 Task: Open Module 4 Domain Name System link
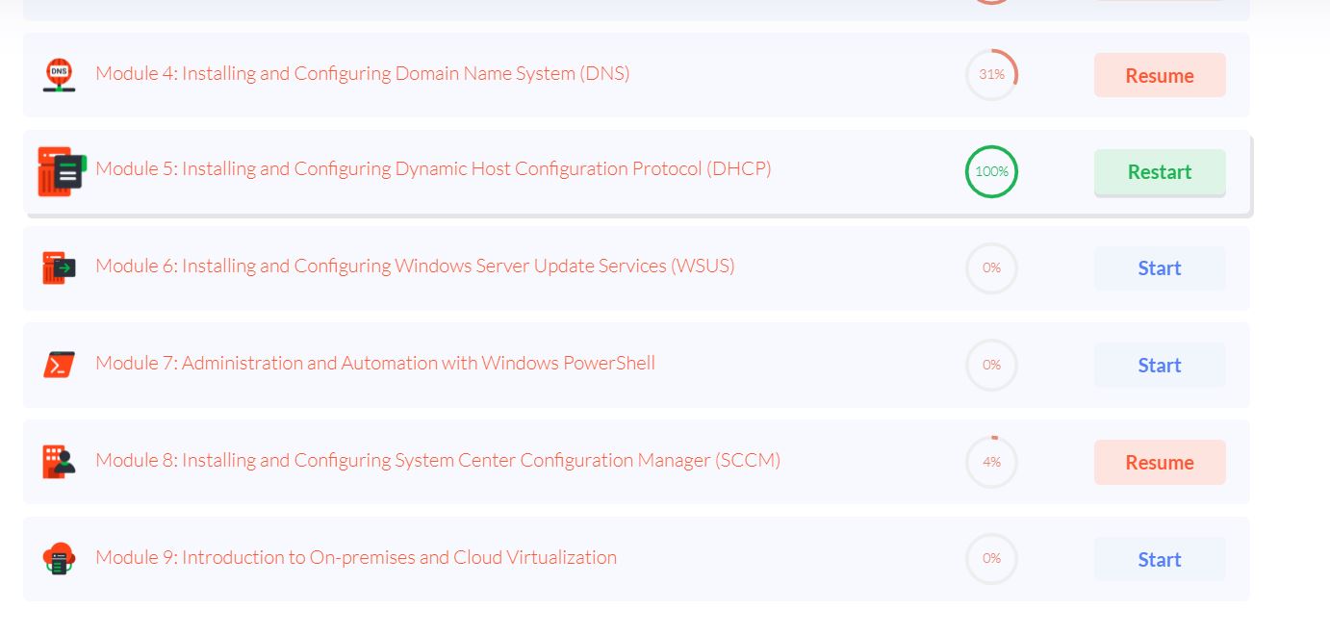(362, 74)
